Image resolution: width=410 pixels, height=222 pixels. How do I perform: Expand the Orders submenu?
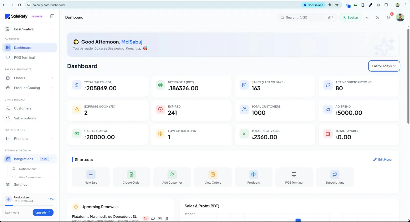click(52, 78)
